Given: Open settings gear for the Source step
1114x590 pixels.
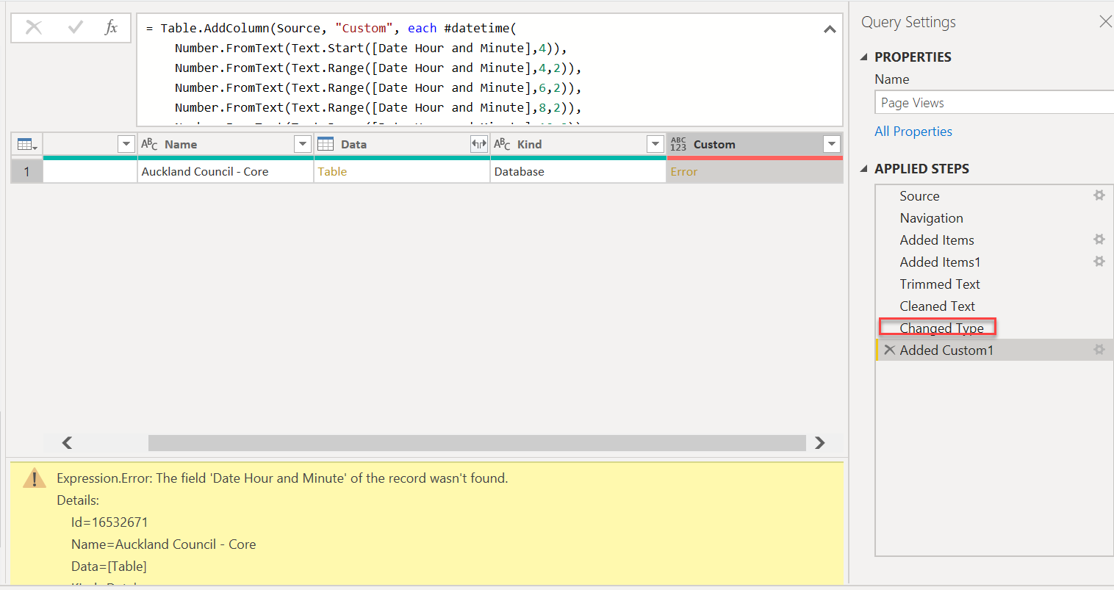Looking at the screenshot, I should (x=1099, y=195).
